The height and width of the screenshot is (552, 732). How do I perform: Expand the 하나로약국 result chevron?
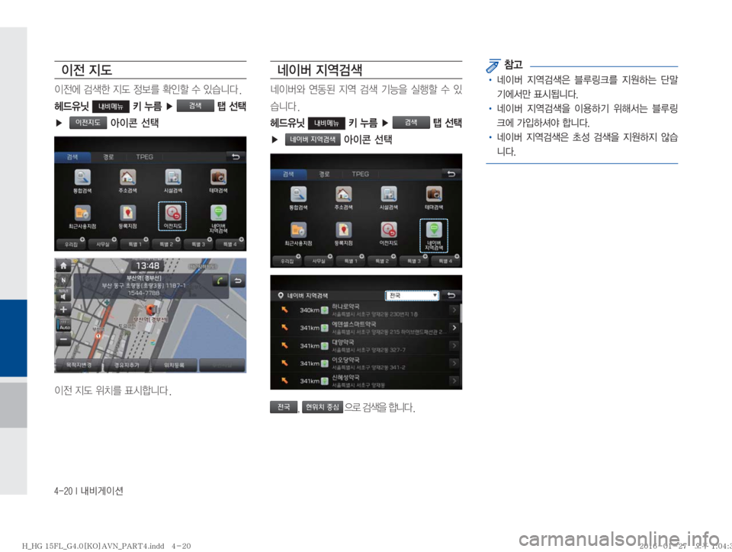point(454,310)
